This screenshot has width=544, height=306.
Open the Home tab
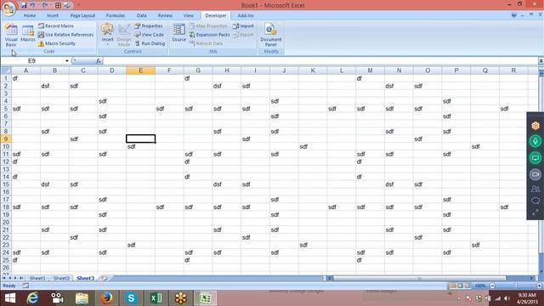[x=30, y=15]
